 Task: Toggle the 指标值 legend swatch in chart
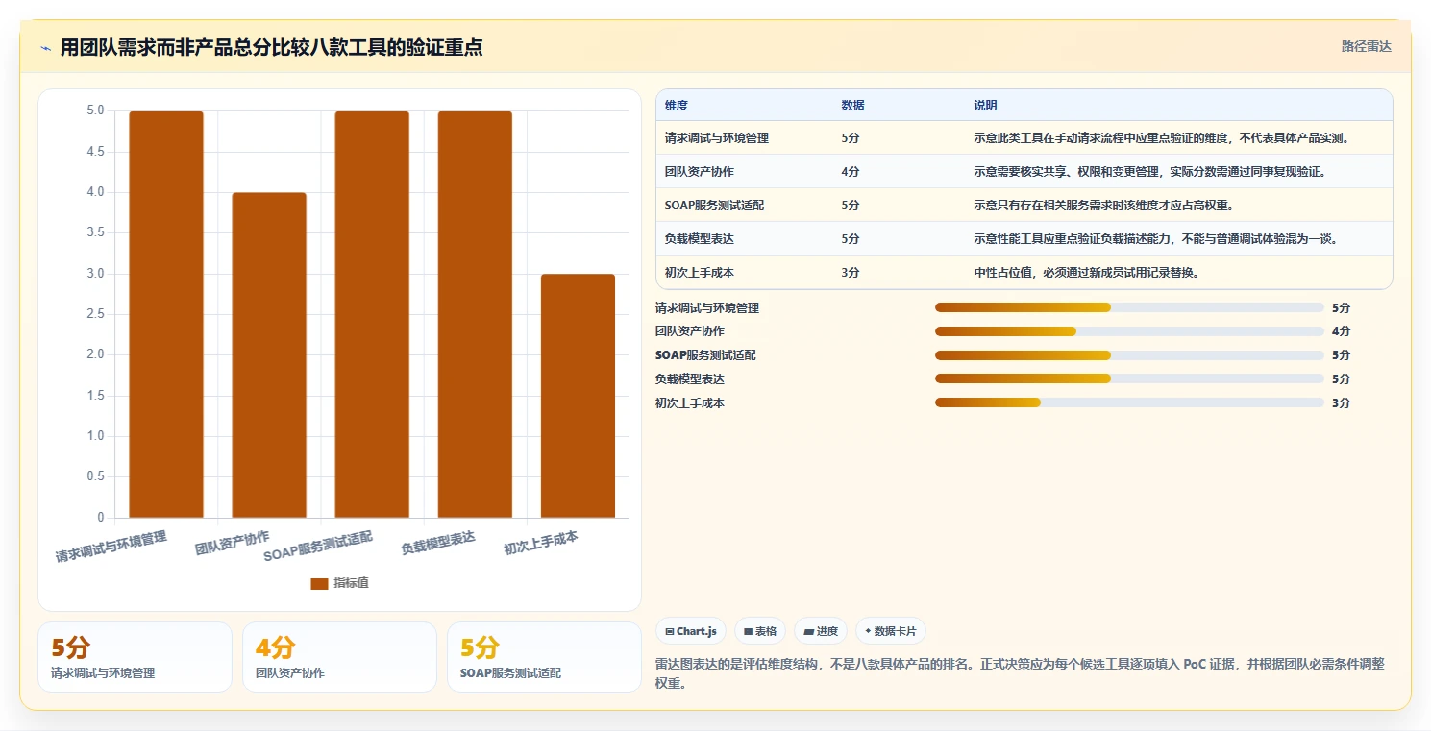tap(319, 583)
